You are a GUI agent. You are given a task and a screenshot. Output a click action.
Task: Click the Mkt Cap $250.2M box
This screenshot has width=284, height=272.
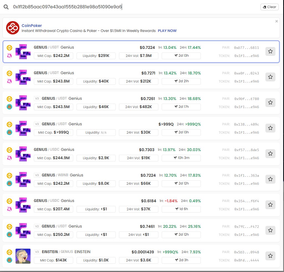(54, 234)
